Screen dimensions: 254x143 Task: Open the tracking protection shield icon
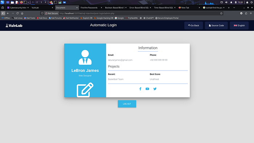pos(42,13)
